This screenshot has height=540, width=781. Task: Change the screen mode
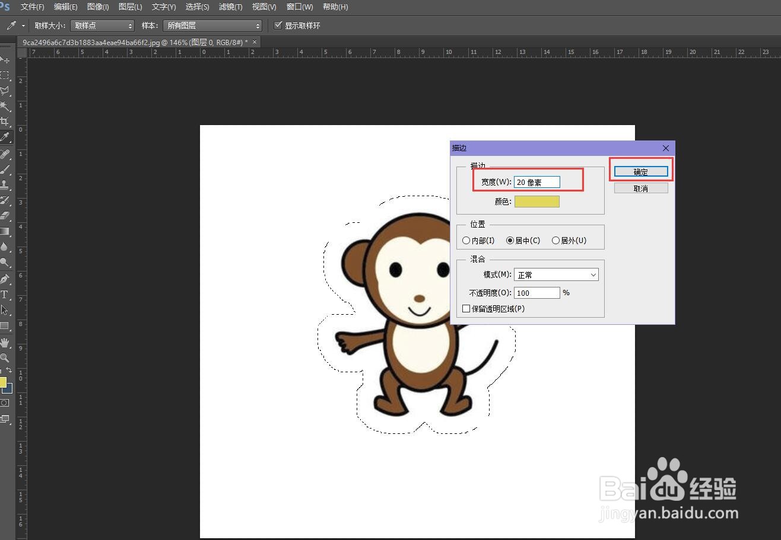(5, 418)
